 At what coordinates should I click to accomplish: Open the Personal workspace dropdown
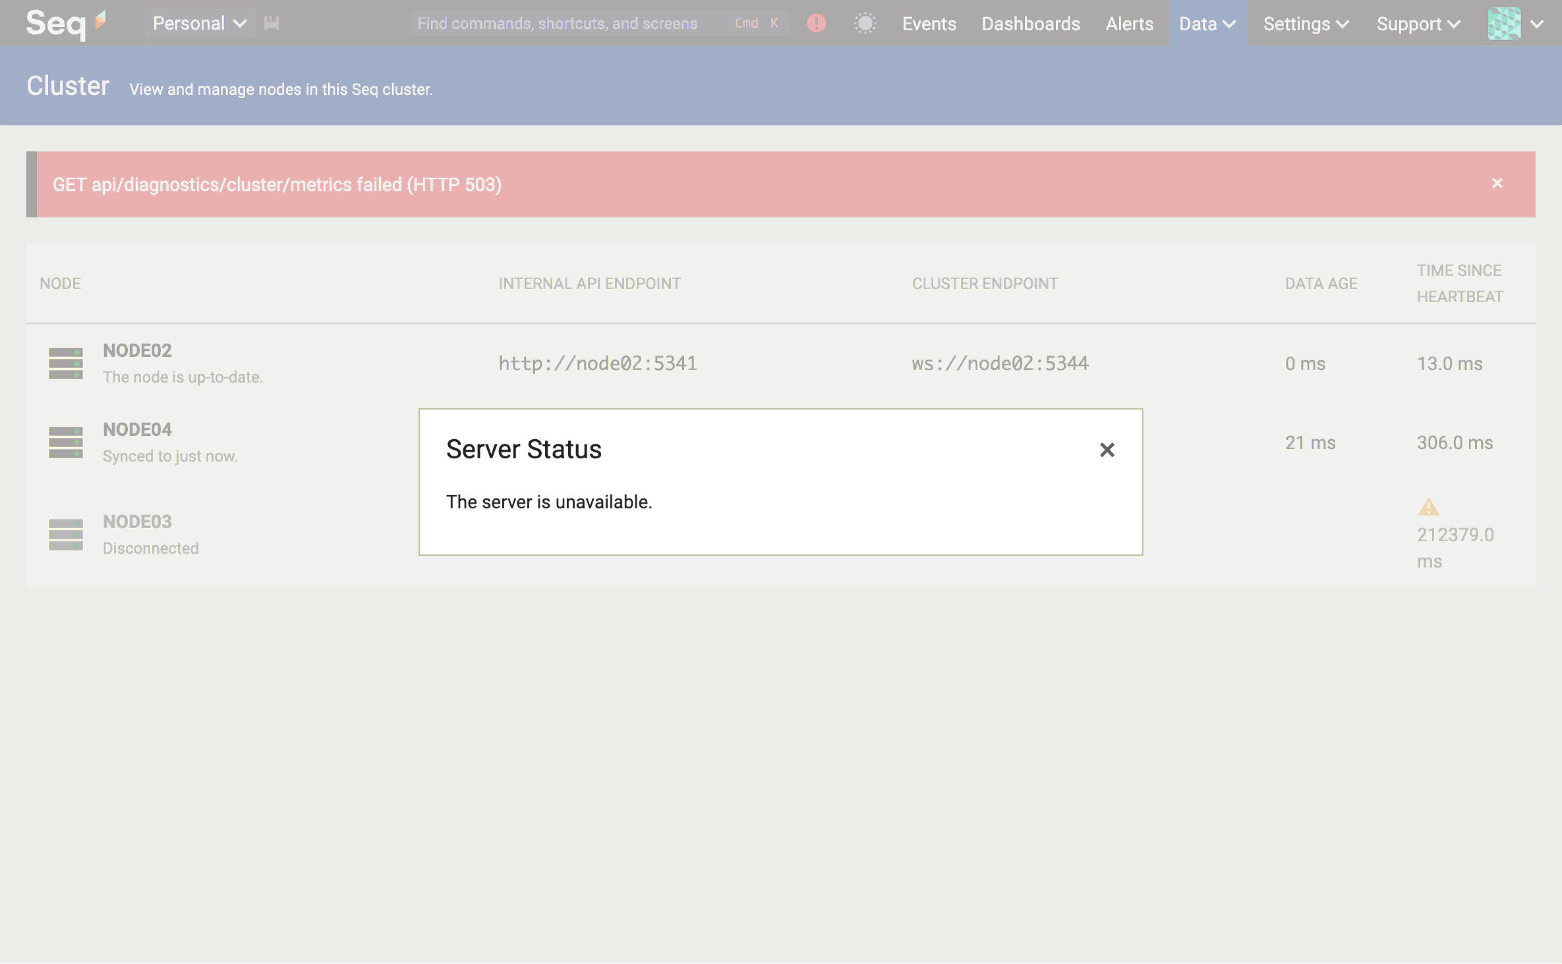[x=200, y=24]
